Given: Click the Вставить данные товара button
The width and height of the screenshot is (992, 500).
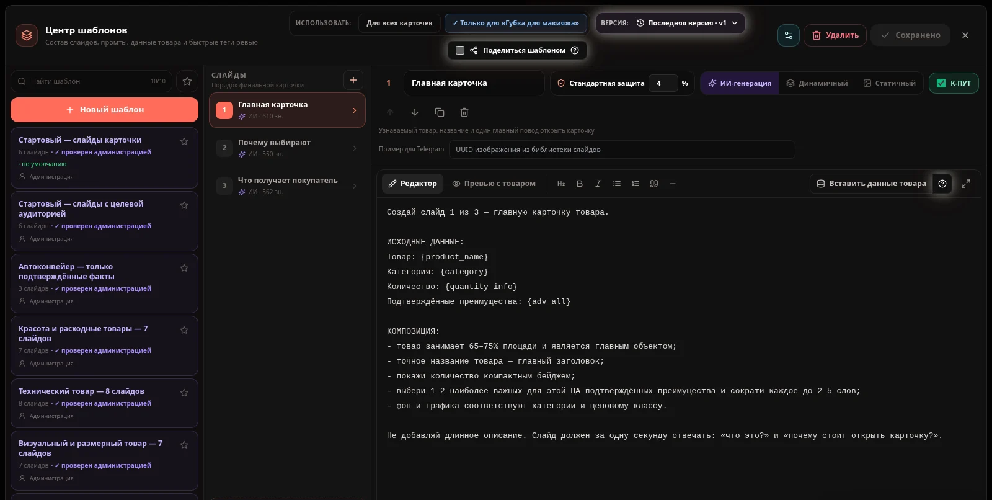Looking at the screenshot, I should point(871,184).
